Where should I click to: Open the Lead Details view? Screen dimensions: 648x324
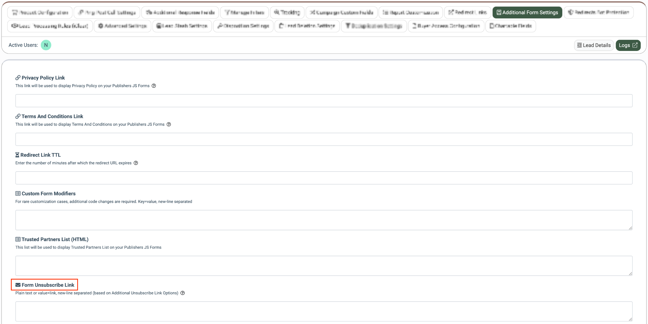coord(594,45)
